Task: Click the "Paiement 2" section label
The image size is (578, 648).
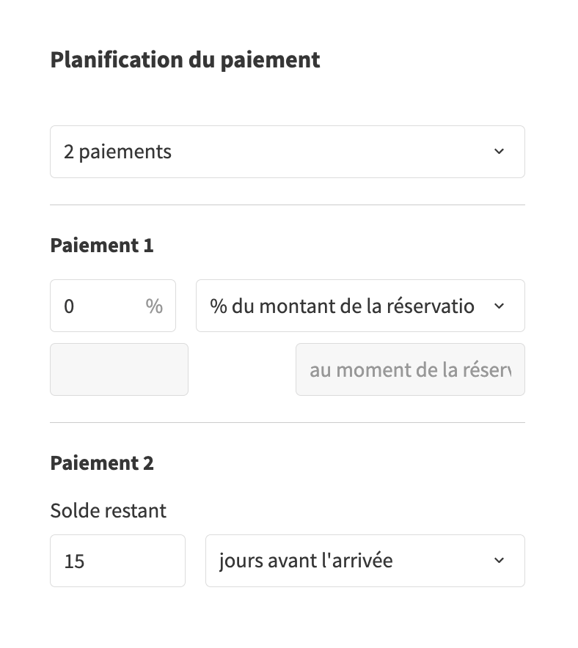Action: 102,463
